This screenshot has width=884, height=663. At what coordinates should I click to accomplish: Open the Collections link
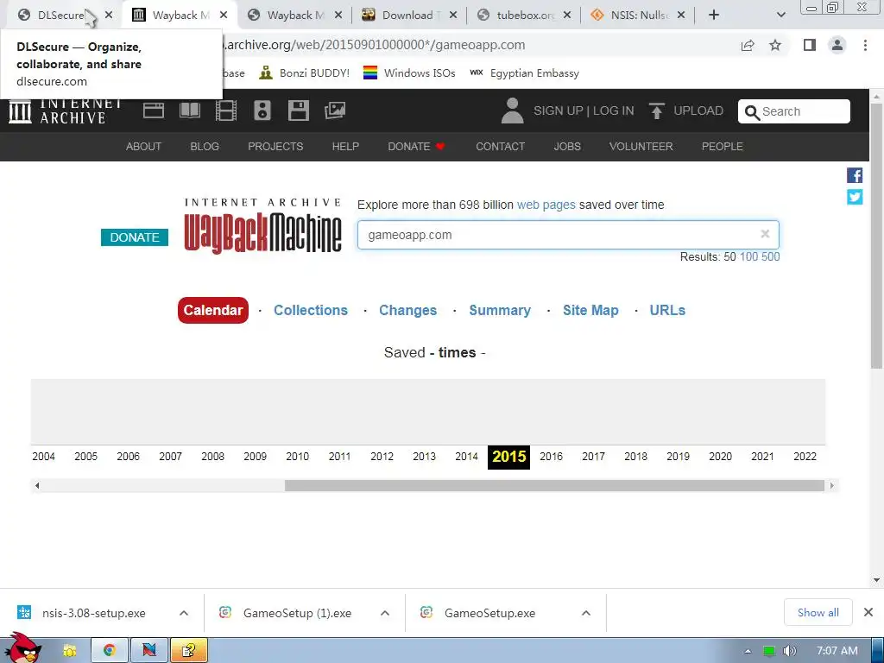coord(311,310)
